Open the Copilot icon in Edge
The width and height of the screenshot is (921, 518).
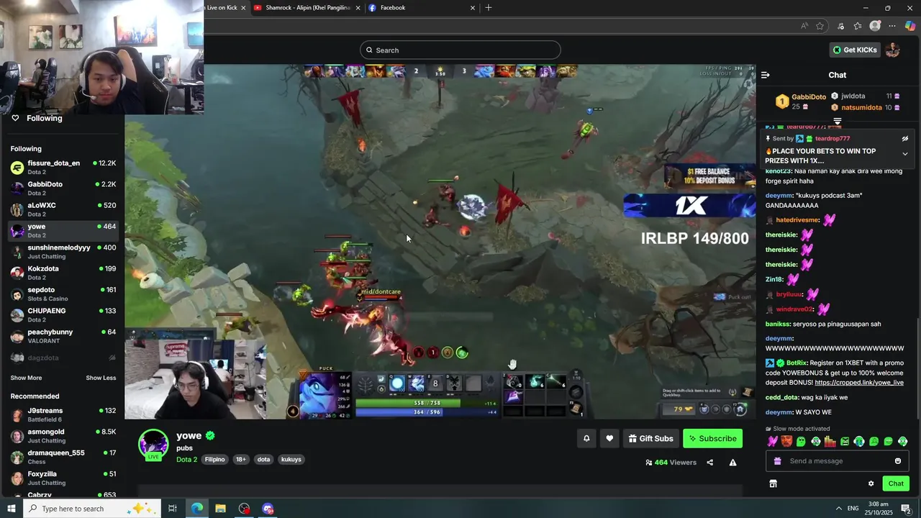click(910, 26)
